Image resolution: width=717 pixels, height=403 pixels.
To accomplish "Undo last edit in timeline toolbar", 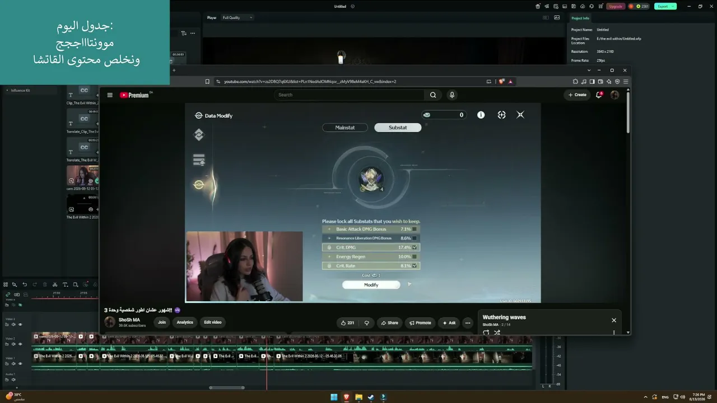I will click(x=25, y=285).
